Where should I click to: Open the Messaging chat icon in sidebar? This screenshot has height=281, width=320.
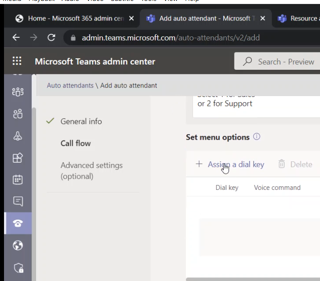pyautogui.click(x=18, y=201)
